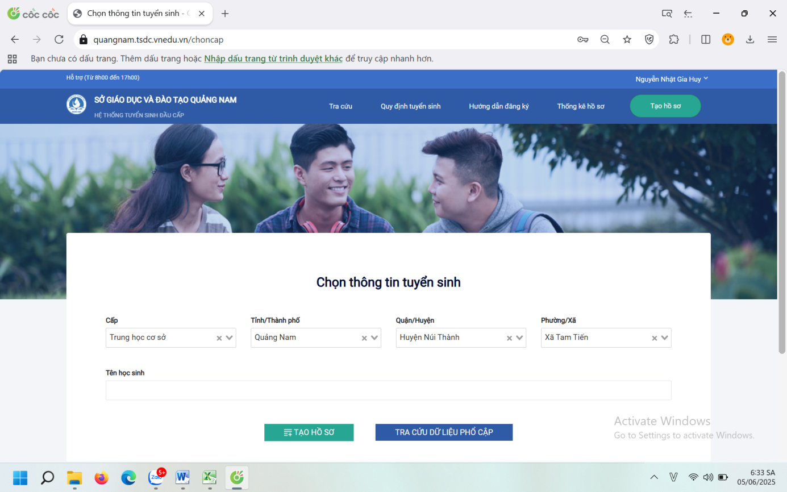Click the browser reload page icon
Screen dimensions: 787x492
pos(59,39)
